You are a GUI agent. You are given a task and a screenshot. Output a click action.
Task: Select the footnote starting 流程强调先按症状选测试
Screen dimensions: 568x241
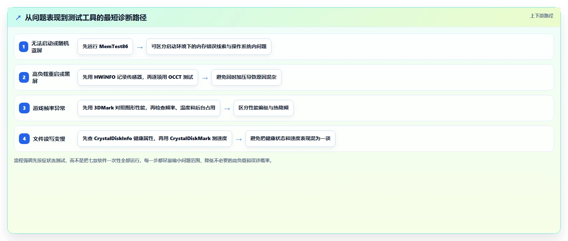[x=144, y=160]
